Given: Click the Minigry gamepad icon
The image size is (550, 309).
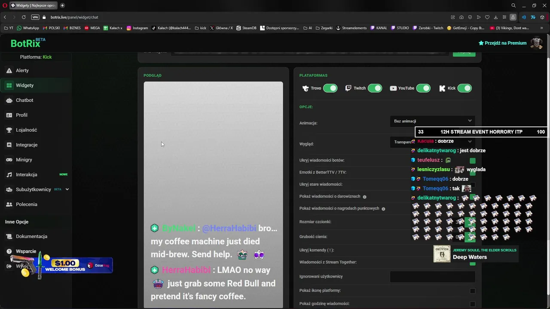Looking at the screenshot, I should [9, 160].
